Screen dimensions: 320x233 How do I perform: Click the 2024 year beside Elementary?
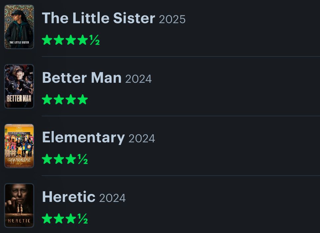tap(142, 138)
